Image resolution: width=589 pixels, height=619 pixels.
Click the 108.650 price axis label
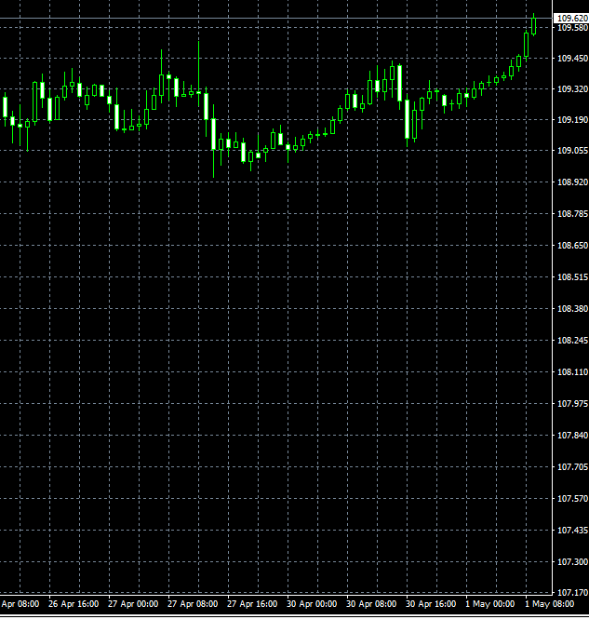[x=572, y=245]
